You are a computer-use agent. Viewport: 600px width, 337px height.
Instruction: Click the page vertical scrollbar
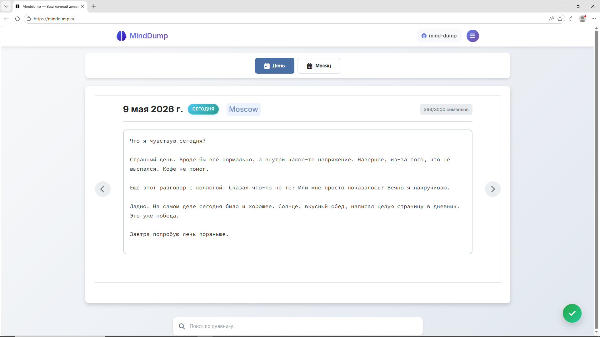point(597,179)
